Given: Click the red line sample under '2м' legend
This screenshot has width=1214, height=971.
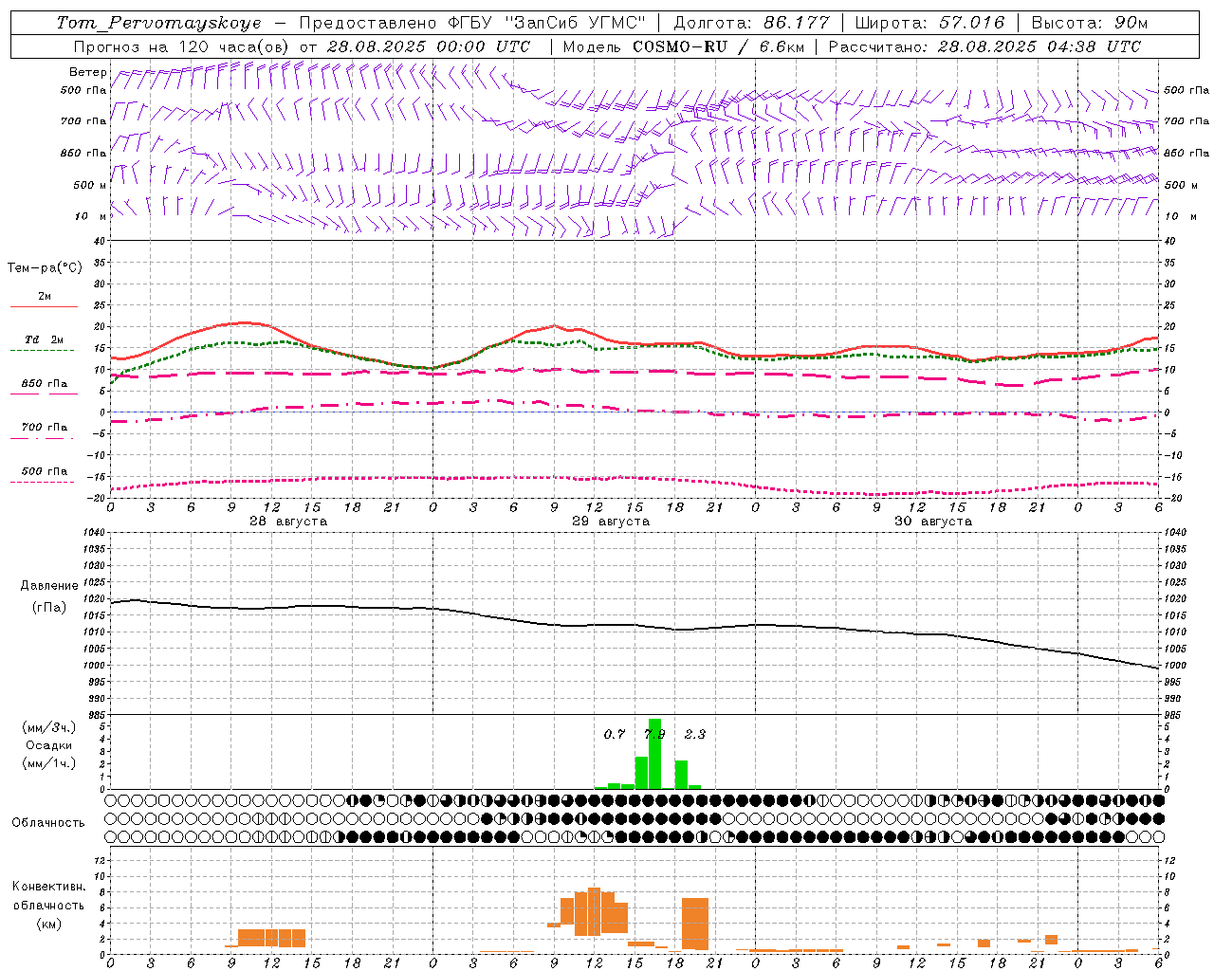Looking at the screenshot, I should coord(44,306).
